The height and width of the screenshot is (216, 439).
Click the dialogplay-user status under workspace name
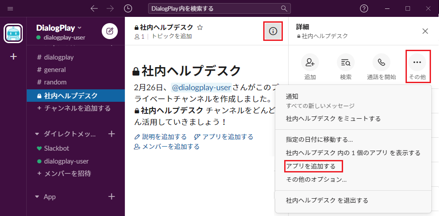pyautogui.click(x=61, y=37)
